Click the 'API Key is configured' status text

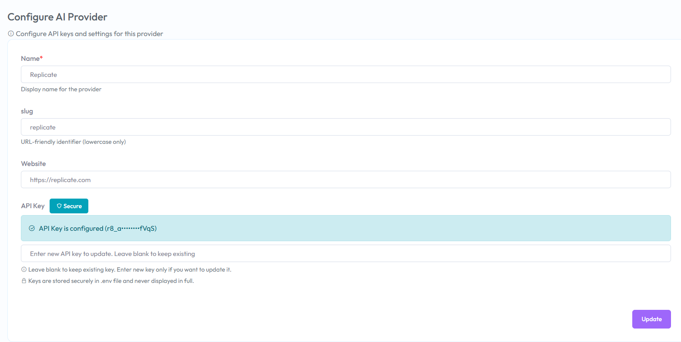point(98,228)
